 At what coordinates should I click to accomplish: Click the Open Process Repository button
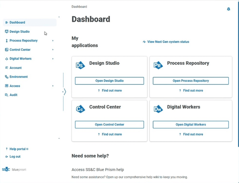[191, 81]
